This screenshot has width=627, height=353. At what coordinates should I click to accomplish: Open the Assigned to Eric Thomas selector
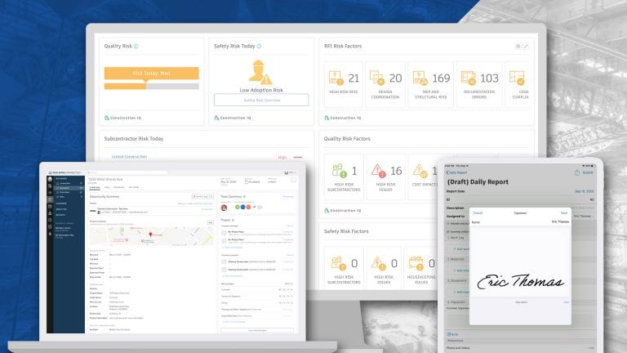tap(582, 216)
